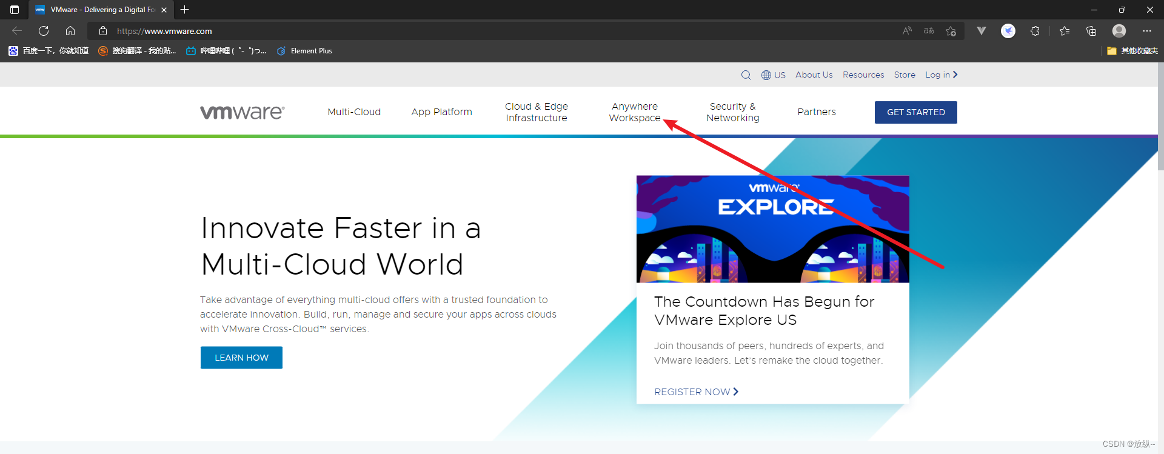Click the GET STARTED button
1164x454 pixels.
coord(916,112)
